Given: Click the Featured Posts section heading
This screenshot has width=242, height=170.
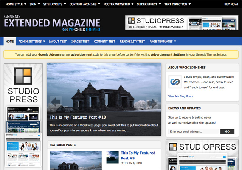Looking at the screenshot, I should tap(63, 145).
